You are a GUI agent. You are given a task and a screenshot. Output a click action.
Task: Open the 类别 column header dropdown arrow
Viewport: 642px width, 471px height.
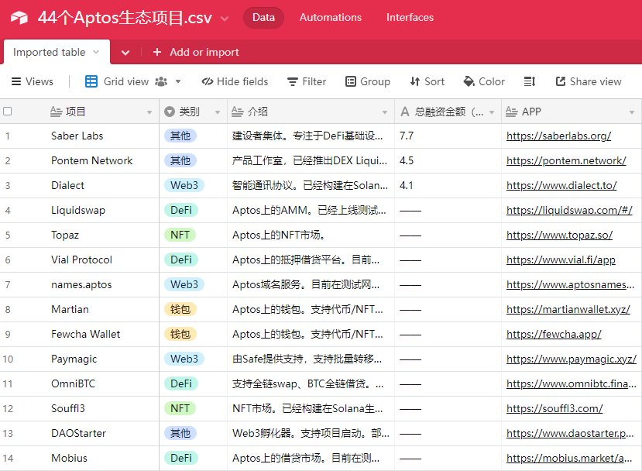click(x=218, y=112)
